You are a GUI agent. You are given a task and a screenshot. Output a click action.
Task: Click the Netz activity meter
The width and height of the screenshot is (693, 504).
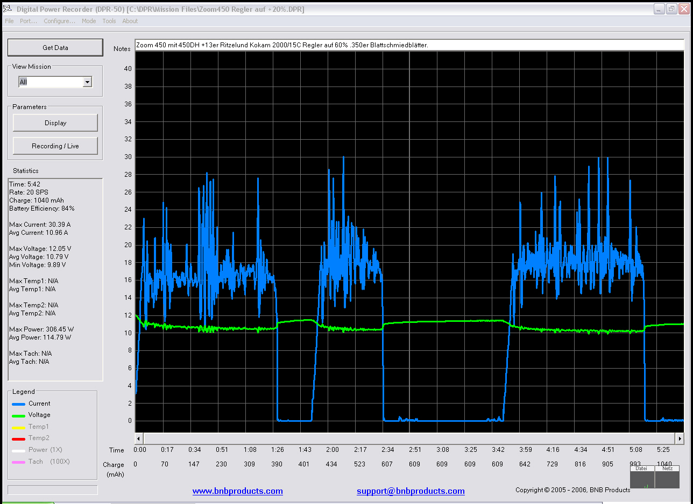tap(667, 477)
